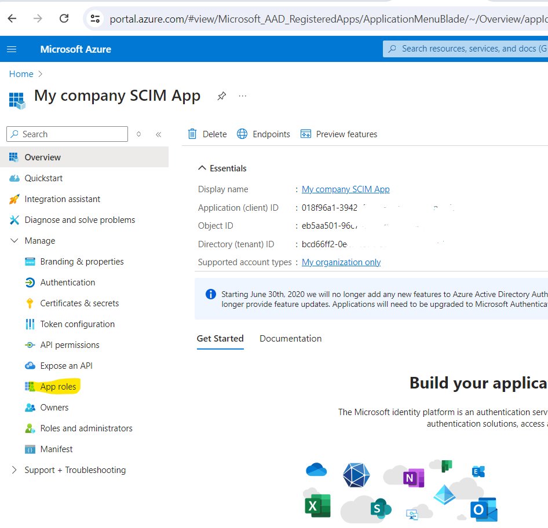Open API permissions page
The image size is (548, 528).
(70, 345)
